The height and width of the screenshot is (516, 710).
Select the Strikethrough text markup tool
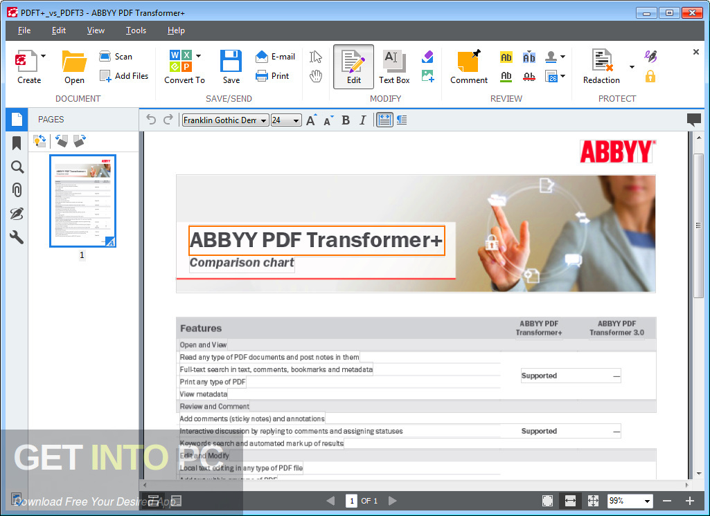pyautogui.click(x=529, y=76)
